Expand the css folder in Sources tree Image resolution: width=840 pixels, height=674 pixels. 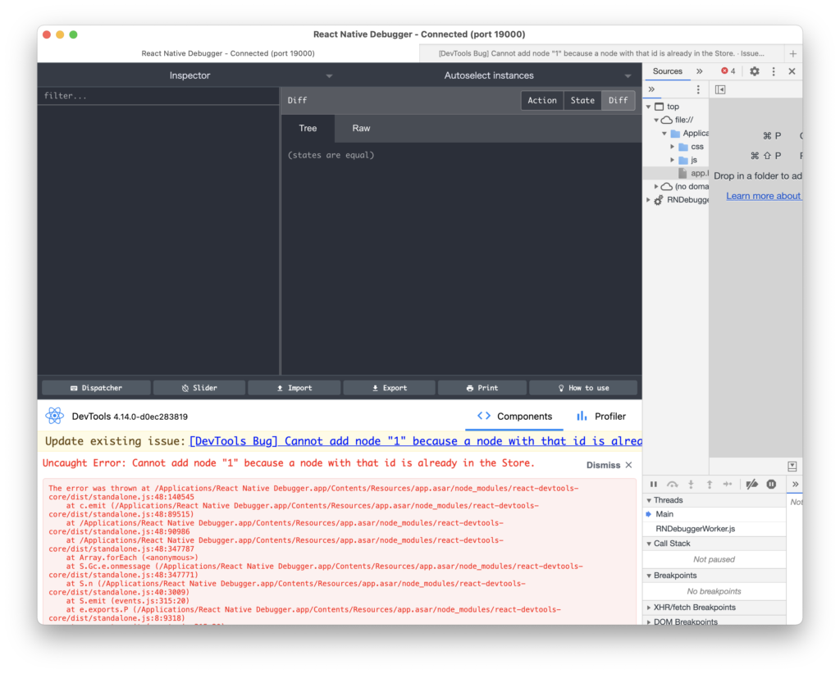673,147
